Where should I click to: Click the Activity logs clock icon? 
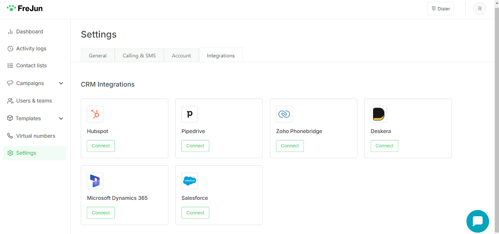10,49
